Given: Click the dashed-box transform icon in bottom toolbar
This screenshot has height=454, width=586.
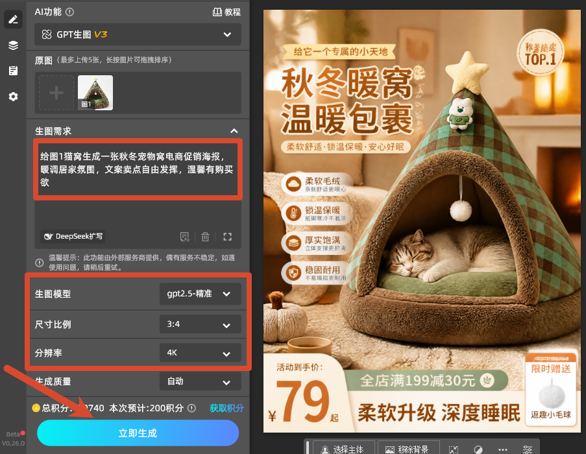Looking at the screenshot, I should pos(454,449).
